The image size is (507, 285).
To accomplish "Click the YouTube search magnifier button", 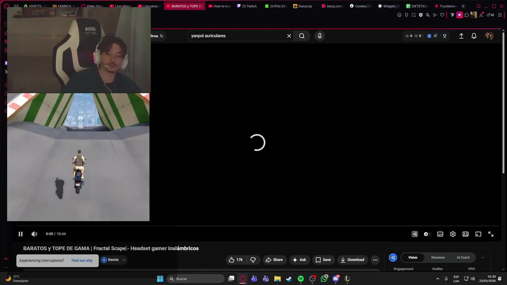I will pyautogui.click(x=302, y=36).
